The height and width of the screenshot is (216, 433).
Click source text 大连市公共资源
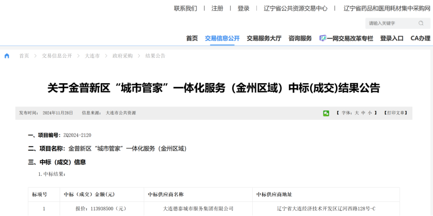pyautogui.click(x=121, y=113)
